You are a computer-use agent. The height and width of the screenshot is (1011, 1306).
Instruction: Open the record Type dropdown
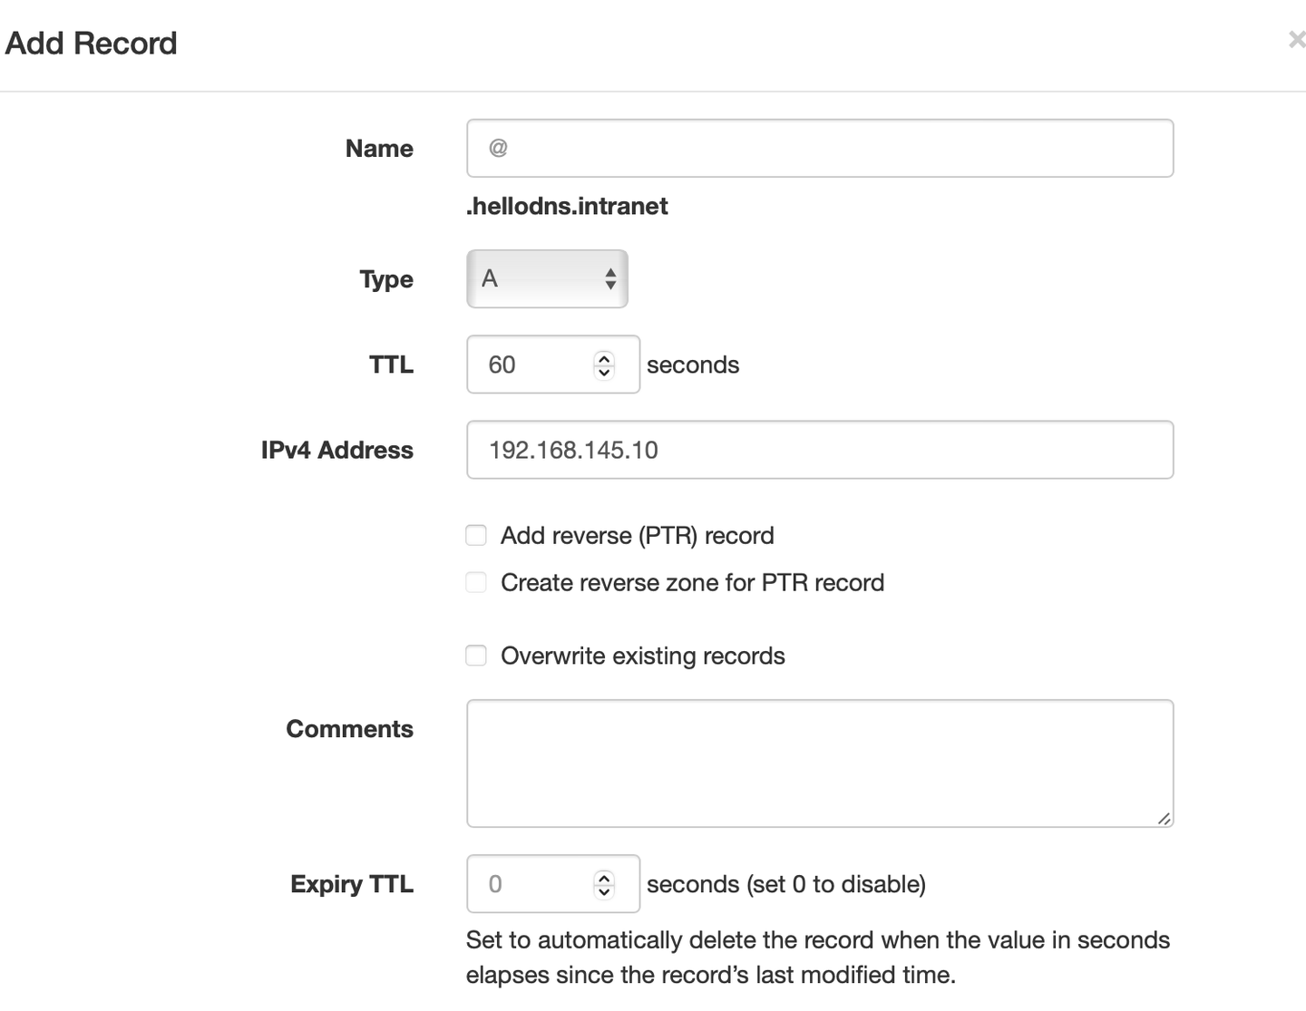tap(547, 278)
